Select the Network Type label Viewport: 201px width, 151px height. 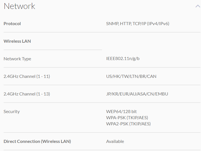click(x=17, y=59)
